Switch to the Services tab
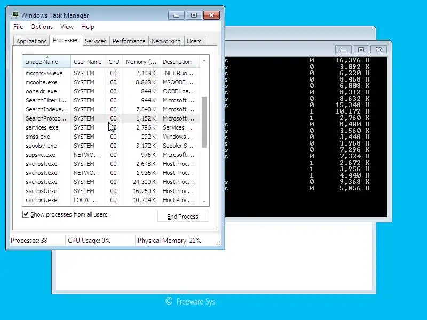This screenshot has height=320, width=427. coord(96,41)
